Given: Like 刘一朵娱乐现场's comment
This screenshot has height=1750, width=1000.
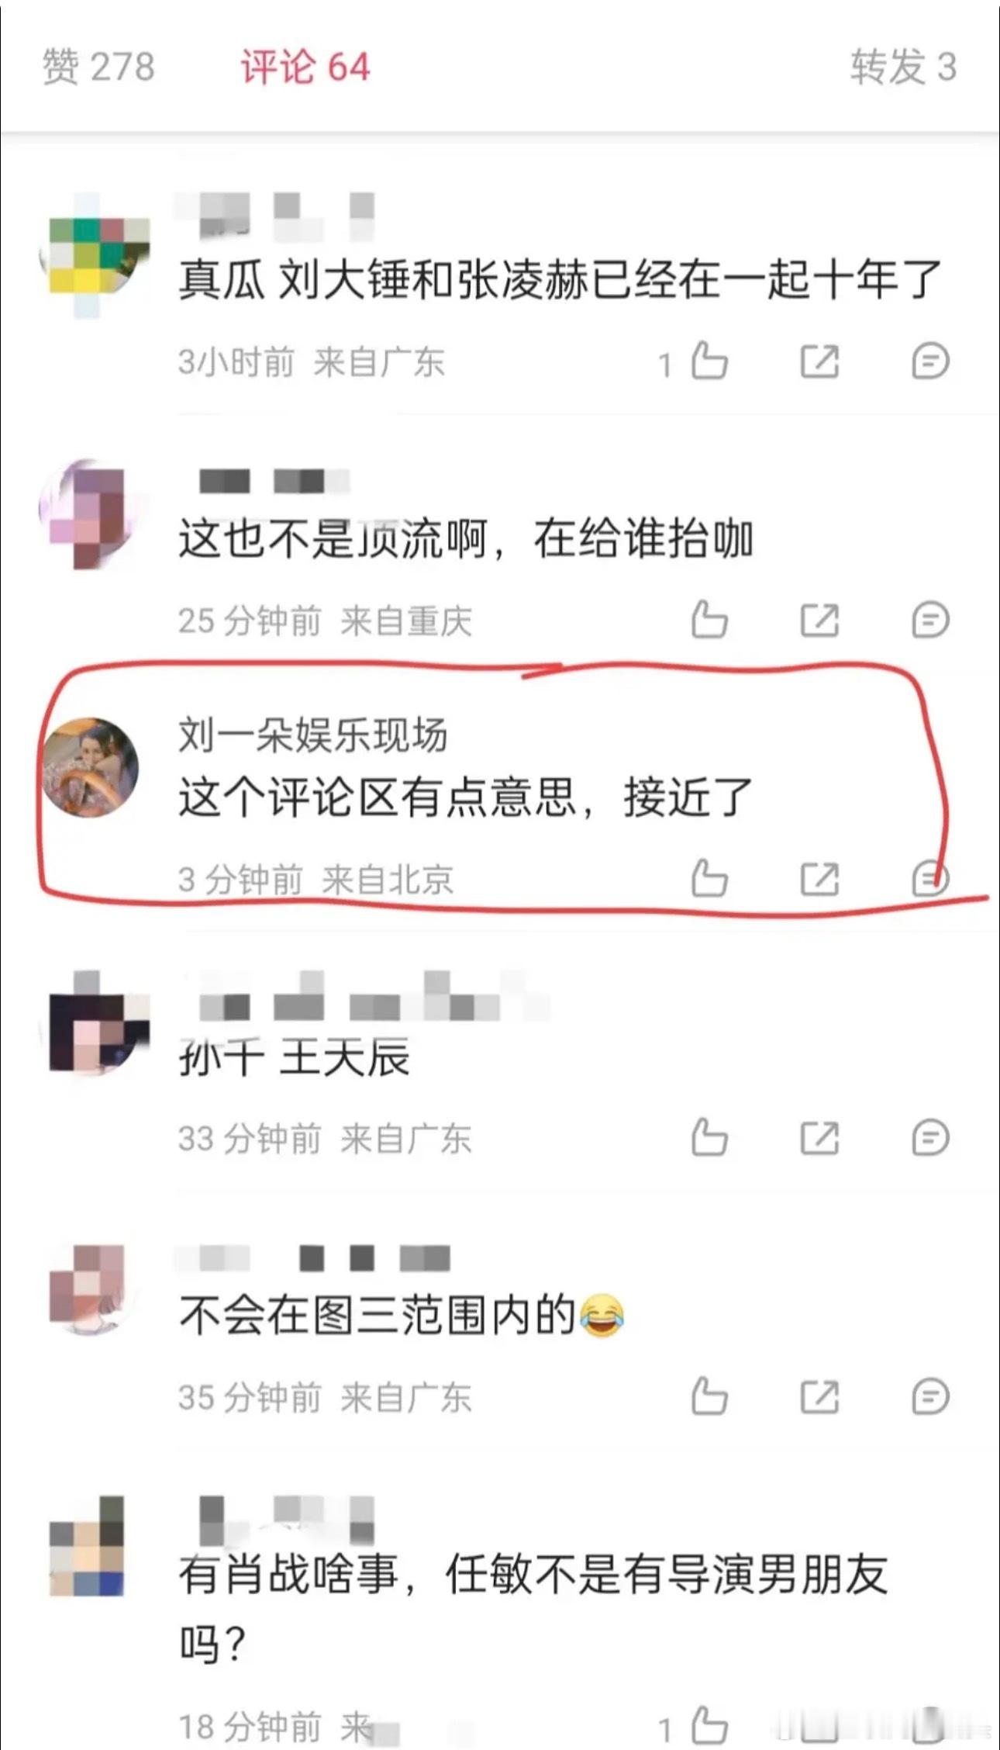Looking at the screenshot, I should pyautogui.click(x=709, y=879).
